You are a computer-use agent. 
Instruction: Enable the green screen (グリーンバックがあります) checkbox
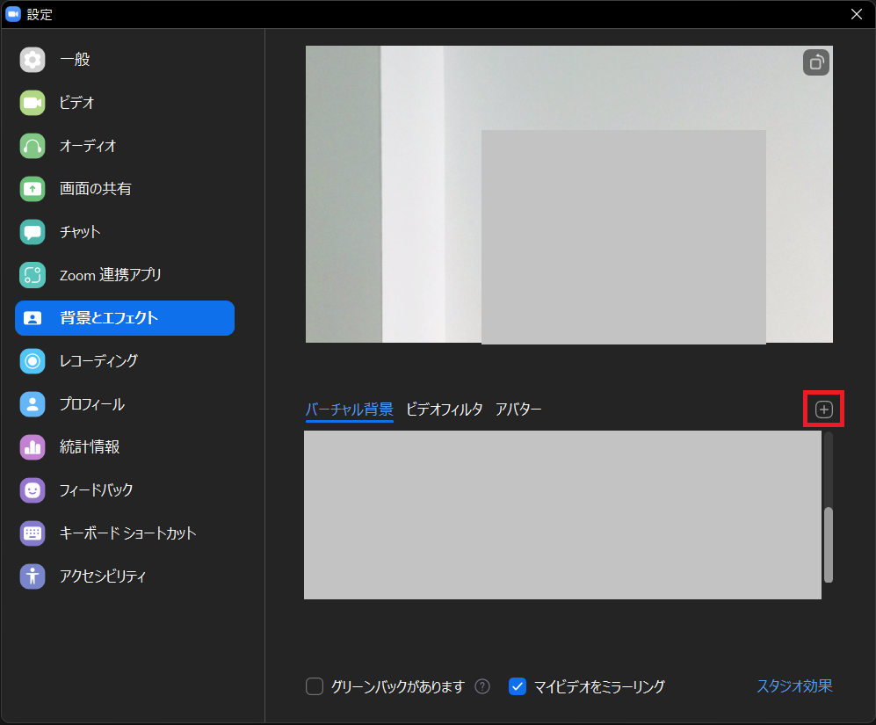tap(315, 687)
